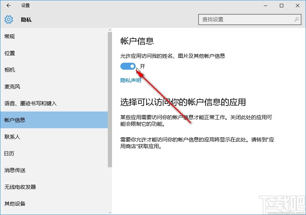Switch to 常规 privacy settings
This screenshot has height=215, width=306.
(x=9, y=36)
